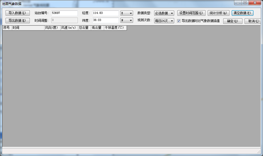Image resolution: width=263 pixels, height=156 pixels.
Task: Cancel the dialog with 取消
Action: coord(252,21)
